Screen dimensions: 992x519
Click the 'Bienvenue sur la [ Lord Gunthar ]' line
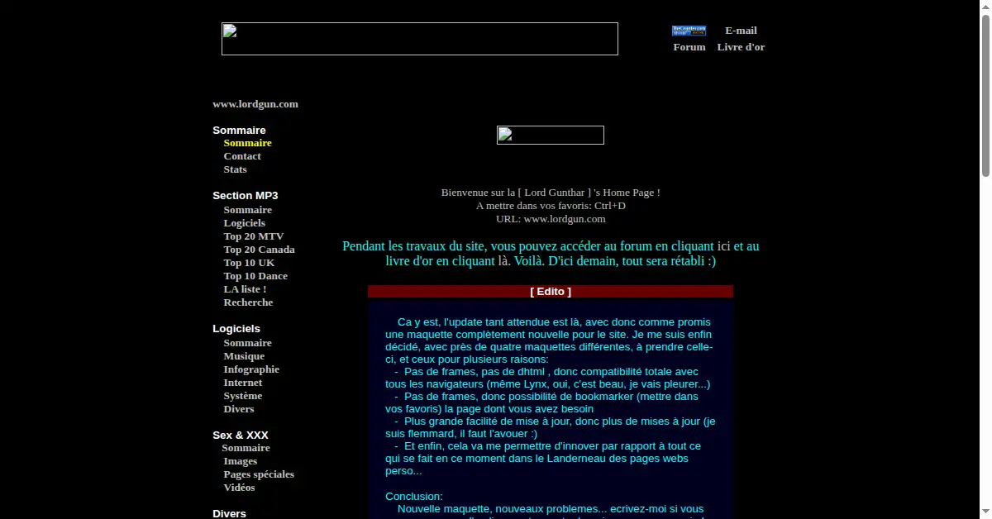click(x=551, y=193)
